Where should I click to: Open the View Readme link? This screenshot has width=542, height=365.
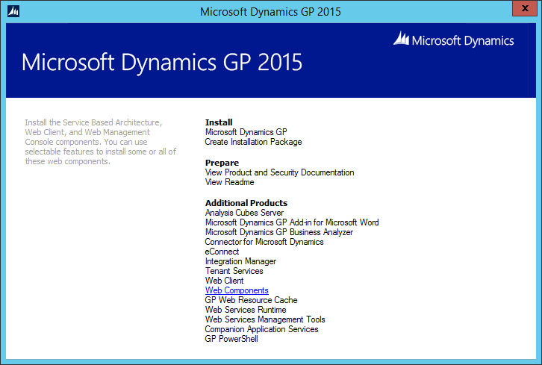[x=229, y=182]
